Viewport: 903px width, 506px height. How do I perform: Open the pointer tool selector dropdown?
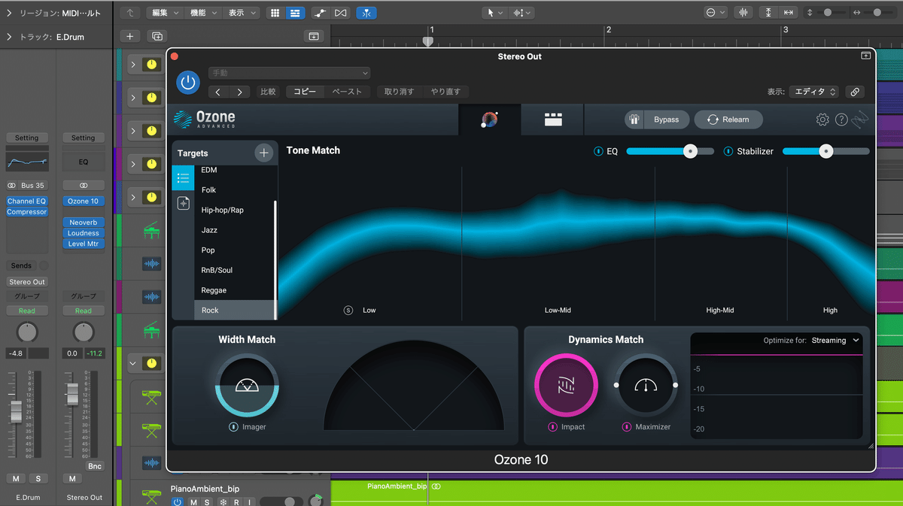click(493, 13)
